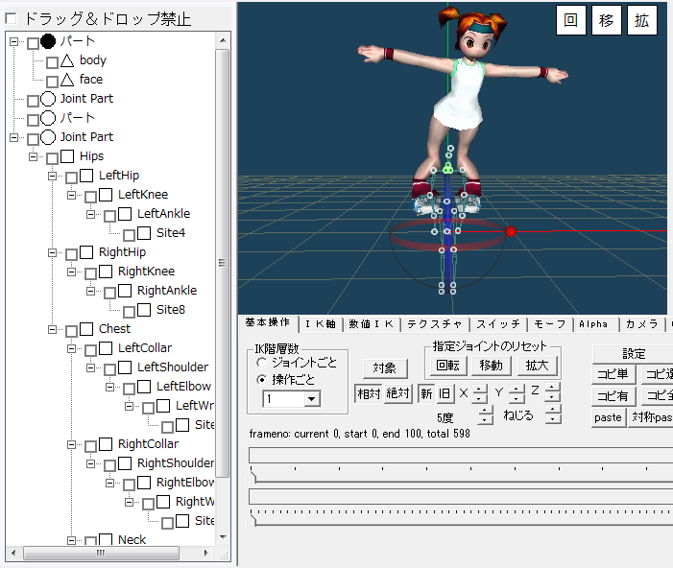Tick the checkbox beside LeftKnee

click(x=91, y=196)
